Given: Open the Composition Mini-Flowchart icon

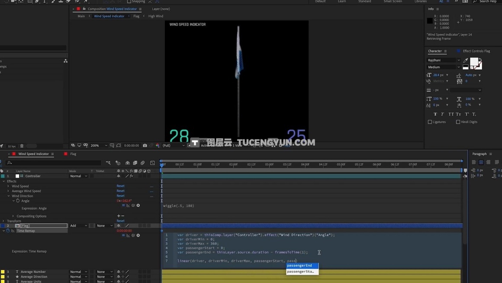Looking at the screenshot, I should pyautogui.click(x=108, y=163).
